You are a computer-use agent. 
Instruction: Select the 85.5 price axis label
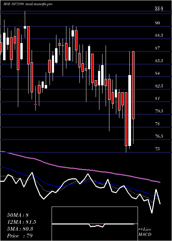click(x=159, y=61)
